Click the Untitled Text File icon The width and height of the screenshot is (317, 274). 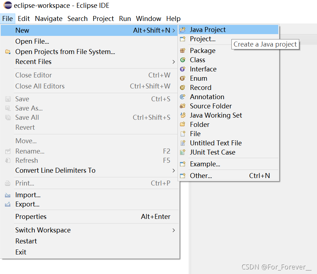pos(182,143)
